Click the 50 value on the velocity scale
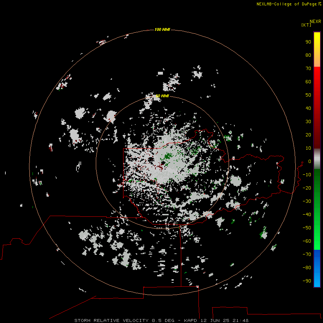The width and height of the screenshot is (323, 323). [x=308, y=95]
